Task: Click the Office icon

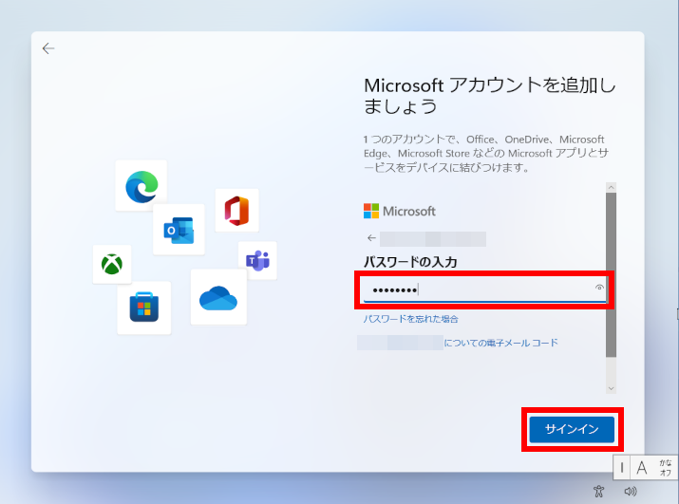Action: 236,210
